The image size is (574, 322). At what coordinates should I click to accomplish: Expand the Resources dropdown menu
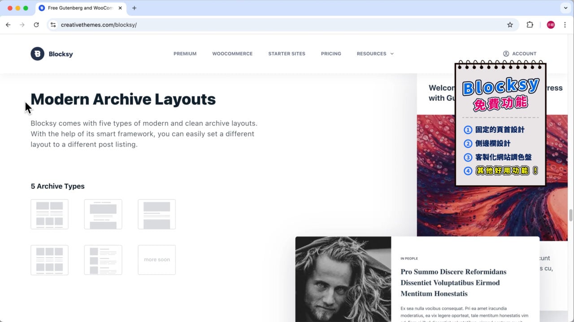tap(375, 54)
